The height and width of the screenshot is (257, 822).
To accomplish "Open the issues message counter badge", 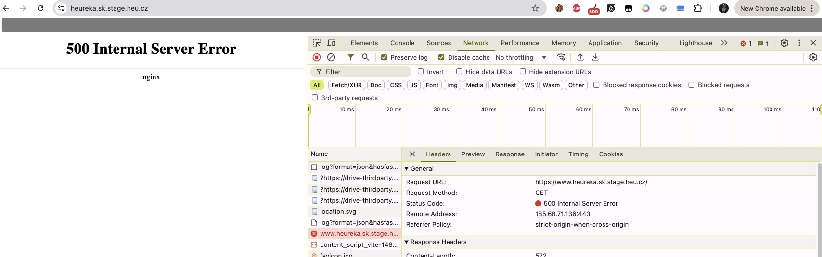I will [x=763, y=43].
